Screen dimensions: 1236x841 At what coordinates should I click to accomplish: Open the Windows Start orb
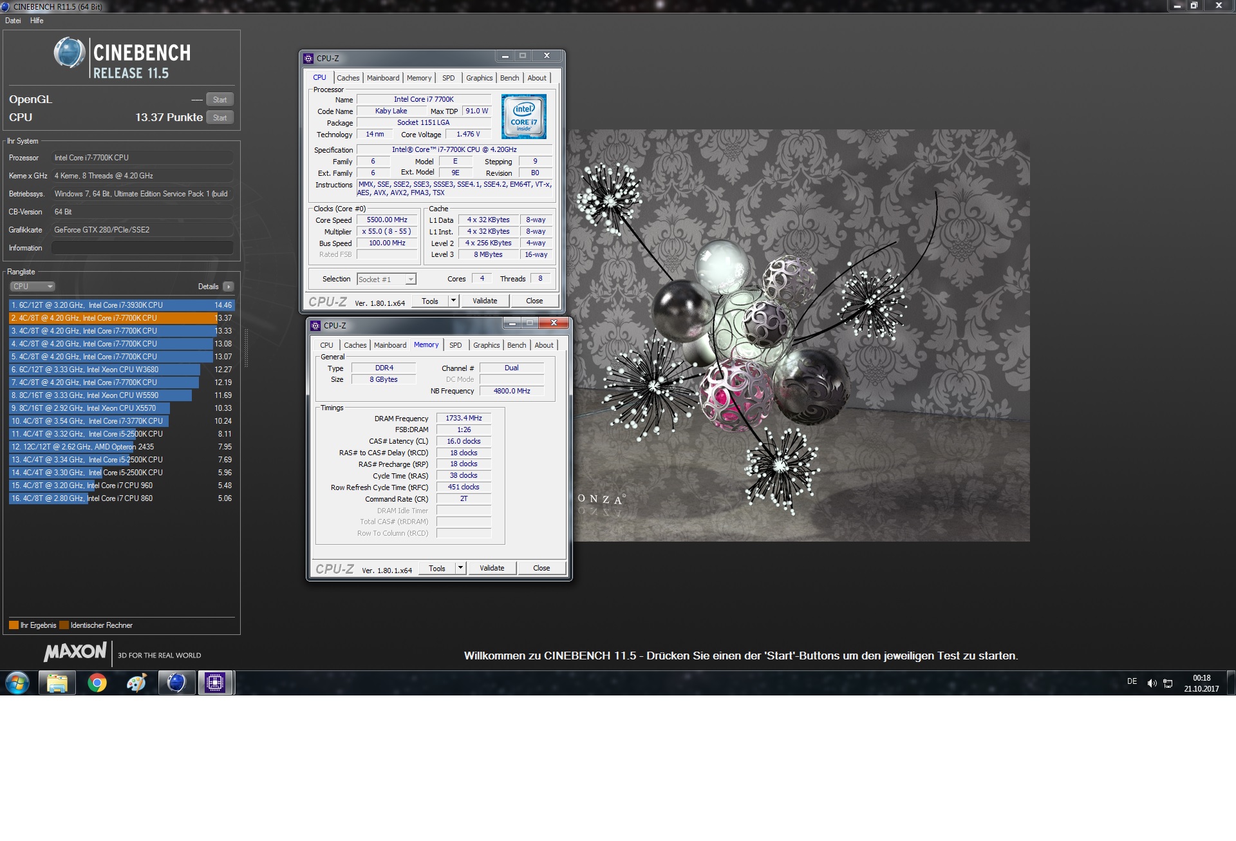[17, 683]
